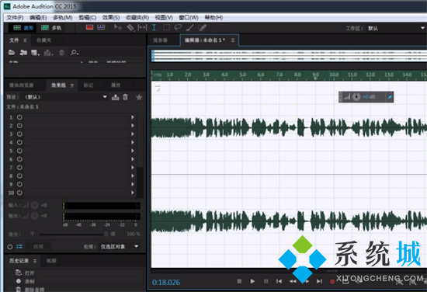Expand effect slot 7 arrow menu
The height and width of the screenshot is (292, 427).
(x=133, y=168)
